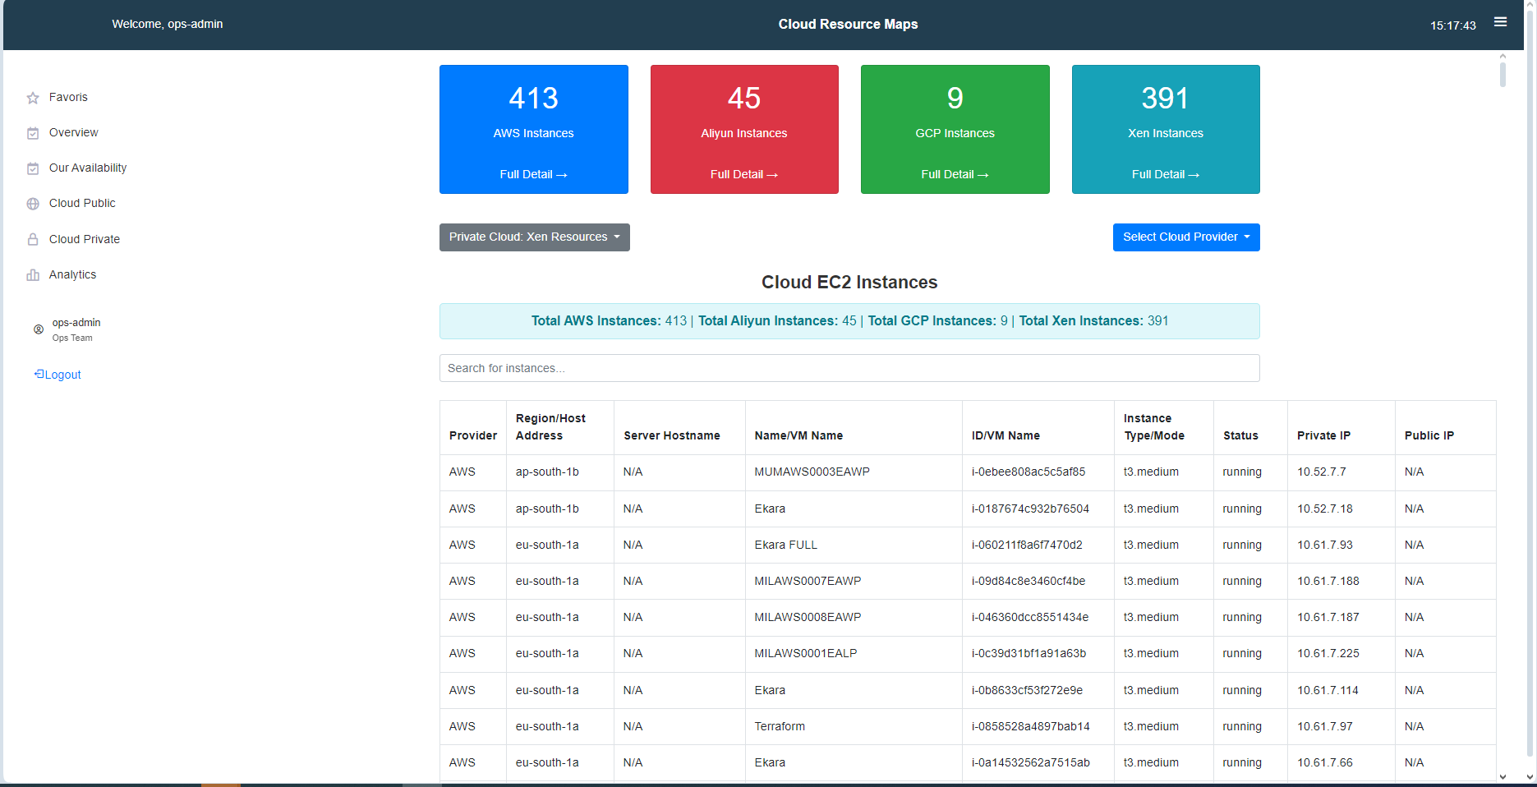Viewport: 1537px width, 787px height.
Task: Open Full Detail for Xen Instances
Action: point(1166,174)
